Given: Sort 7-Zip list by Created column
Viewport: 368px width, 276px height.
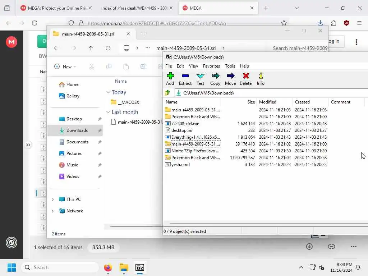Looking at the screenshot, I should click(311, 102).
